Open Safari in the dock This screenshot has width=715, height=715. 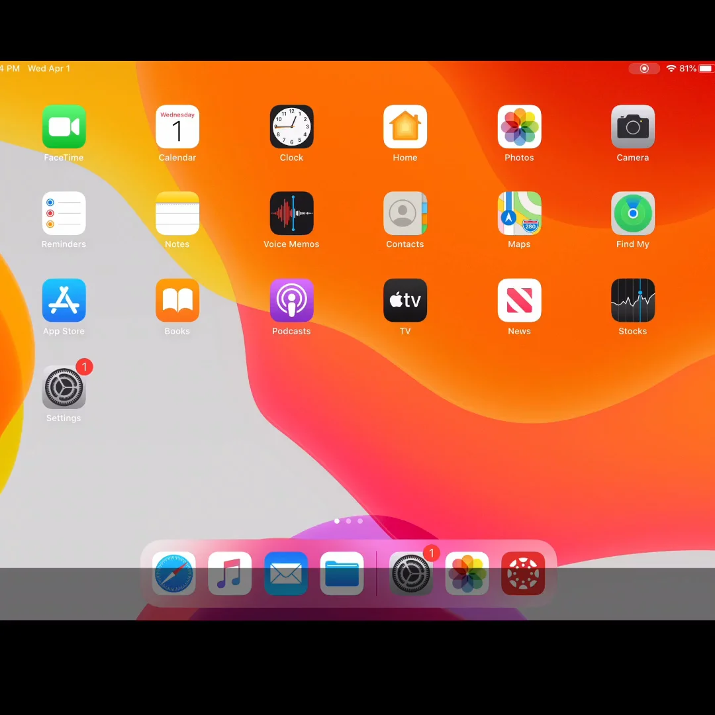173,573
